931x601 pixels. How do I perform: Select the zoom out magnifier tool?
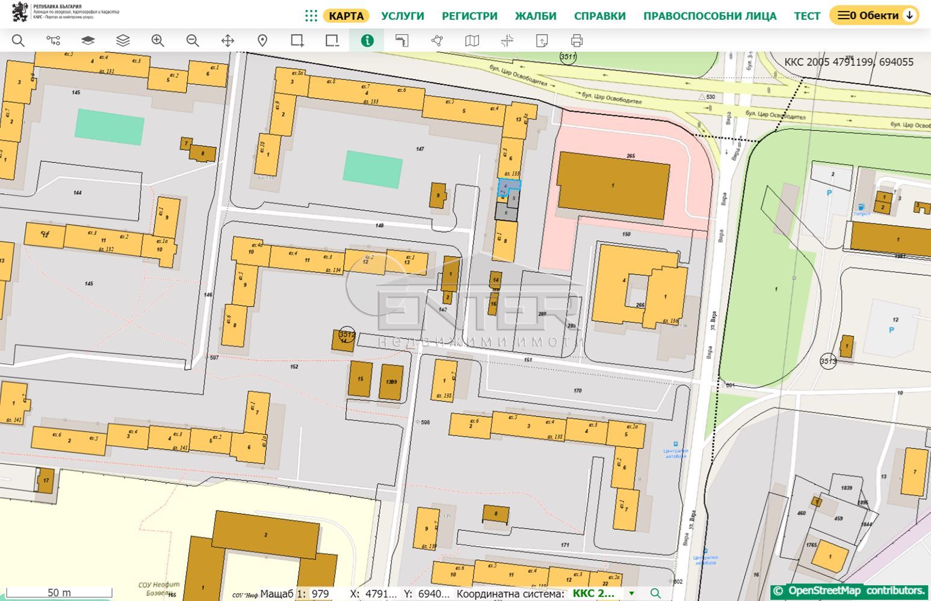click(193, 41)
